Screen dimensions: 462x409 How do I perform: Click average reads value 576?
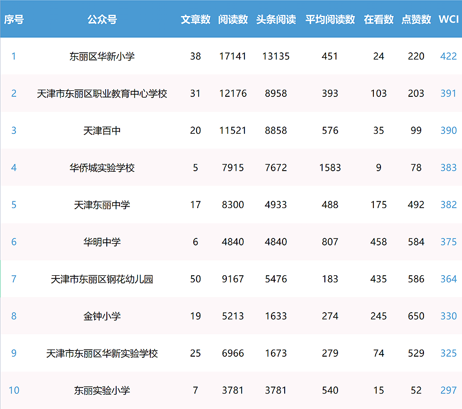tap(330, 131)
